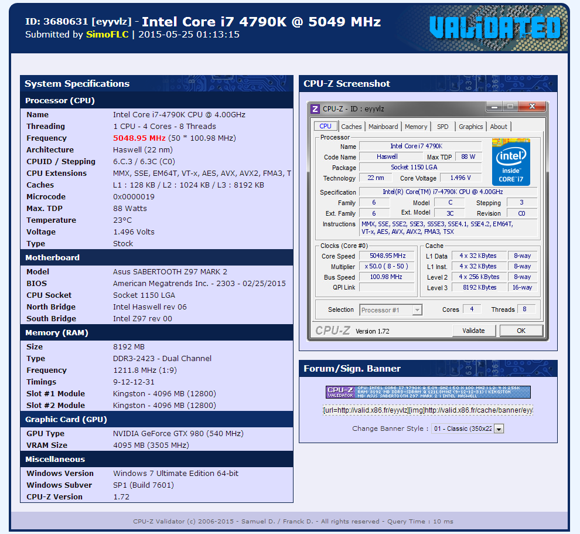Click the Temperature 23°C value
Screen dimensions: 580x534
(x=122, y=220)
